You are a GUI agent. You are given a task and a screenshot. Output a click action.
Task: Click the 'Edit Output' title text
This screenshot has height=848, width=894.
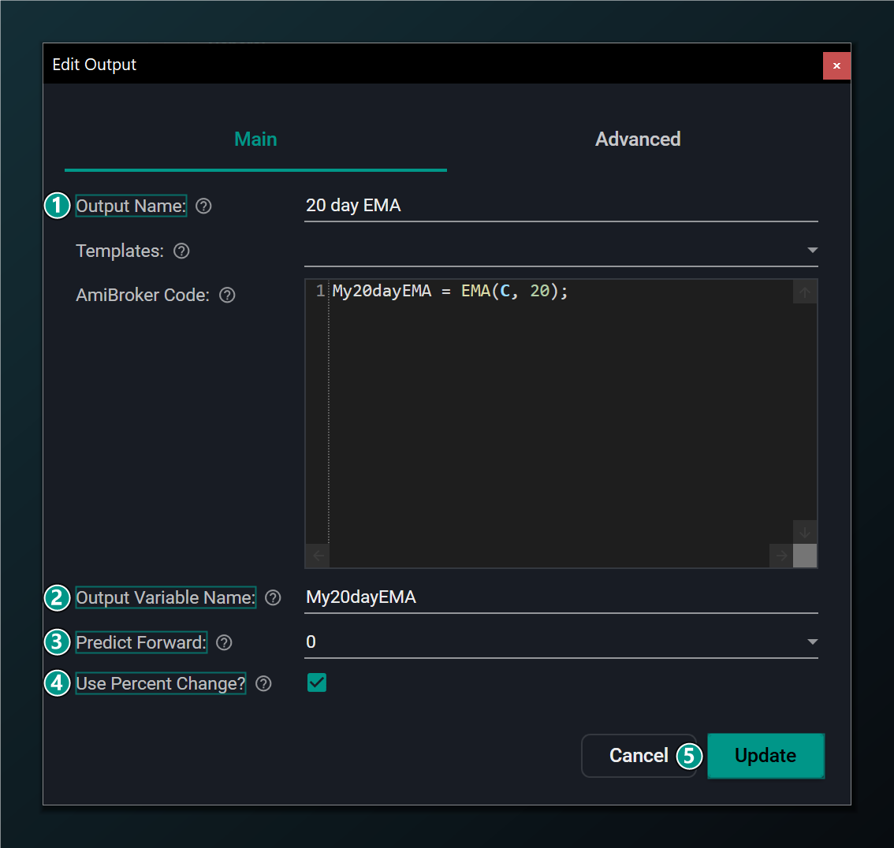tap(94, 65)
